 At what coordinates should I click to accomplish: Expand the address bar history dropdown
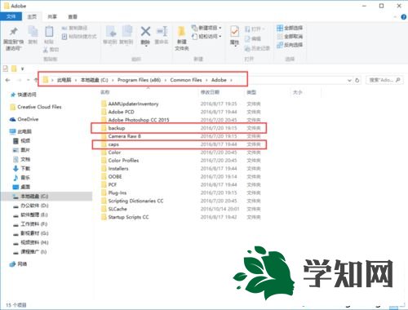click(349, 80)
